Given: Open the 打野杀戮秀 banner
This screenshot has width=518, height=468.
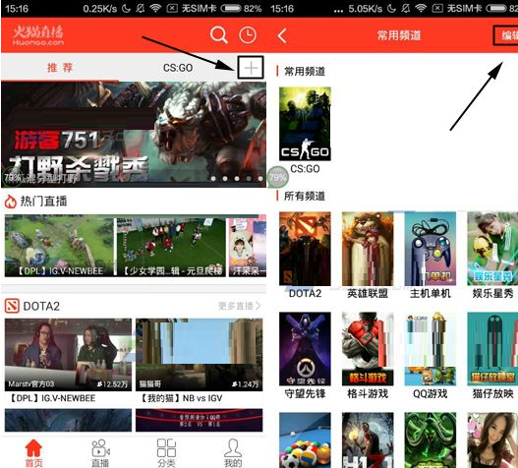Looking at the screenshot, I should click(134, 135).
